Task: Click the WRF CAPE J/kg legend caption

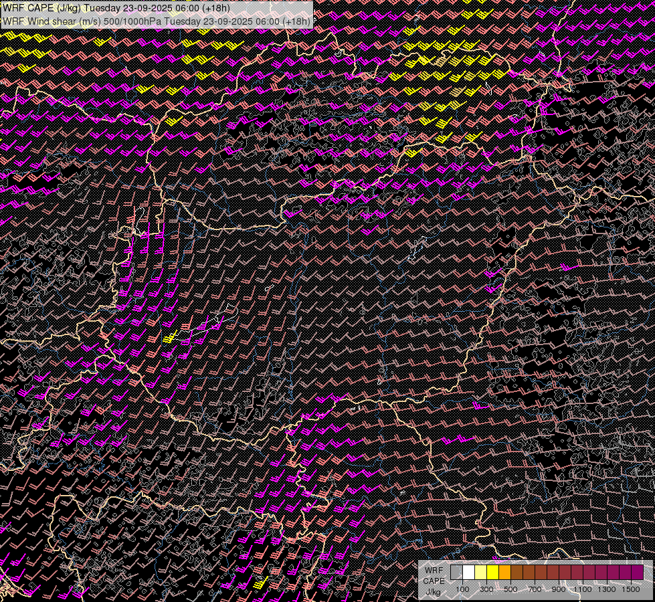Action: point(434,581)
